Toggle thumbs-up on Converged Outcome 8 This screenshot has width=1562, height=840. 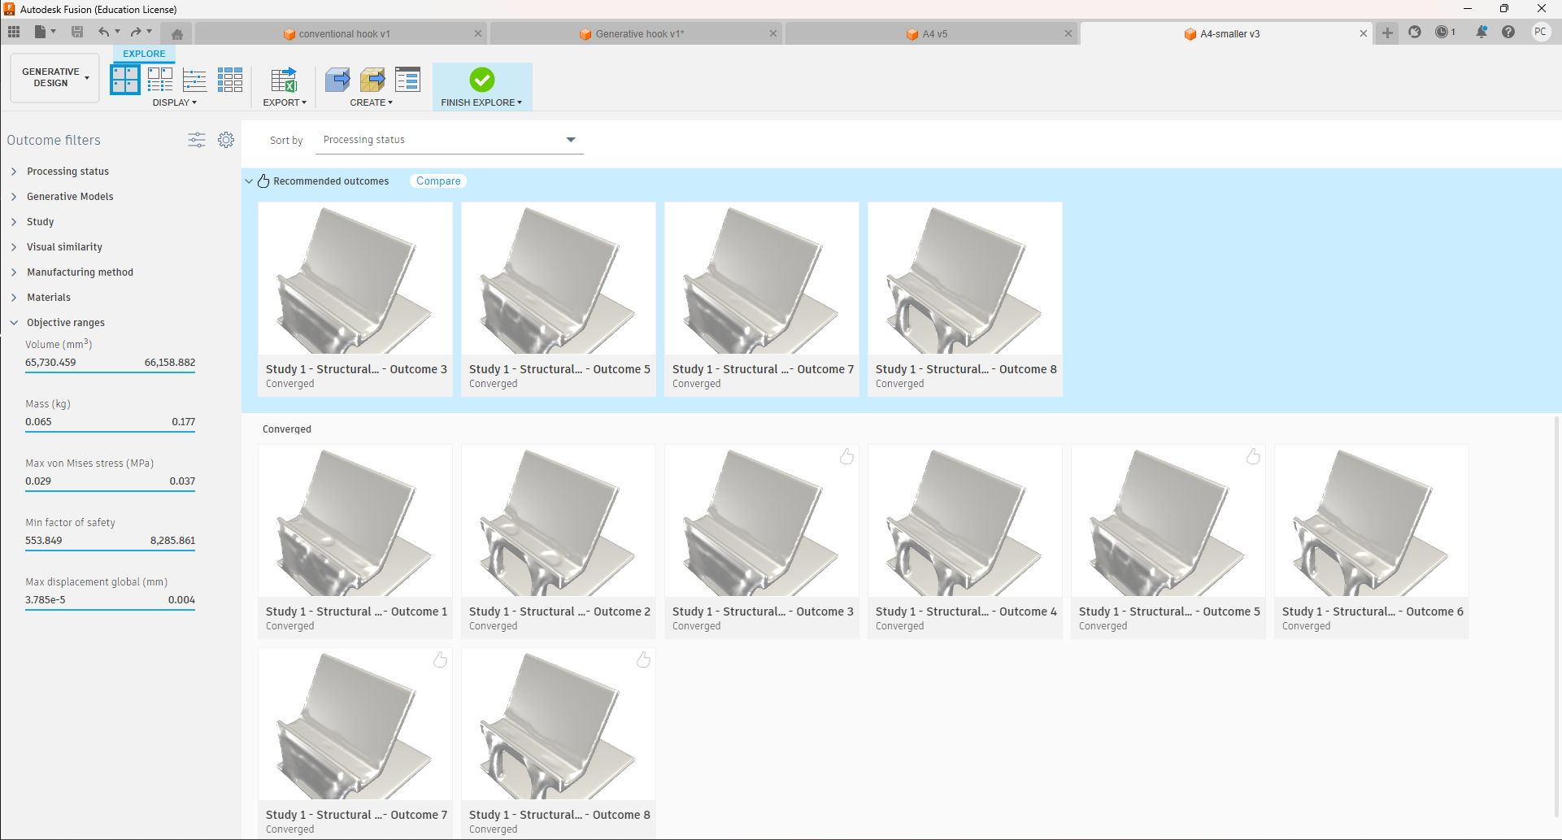[x=643, y=659]
